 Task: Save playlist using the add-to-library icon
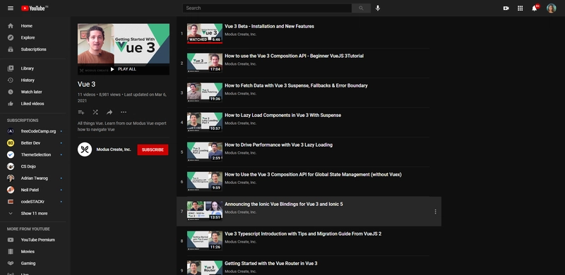[81, 112]
